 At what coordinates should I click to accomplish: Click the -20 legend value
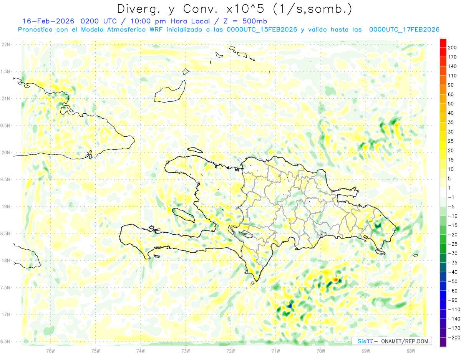coord(453,234)
